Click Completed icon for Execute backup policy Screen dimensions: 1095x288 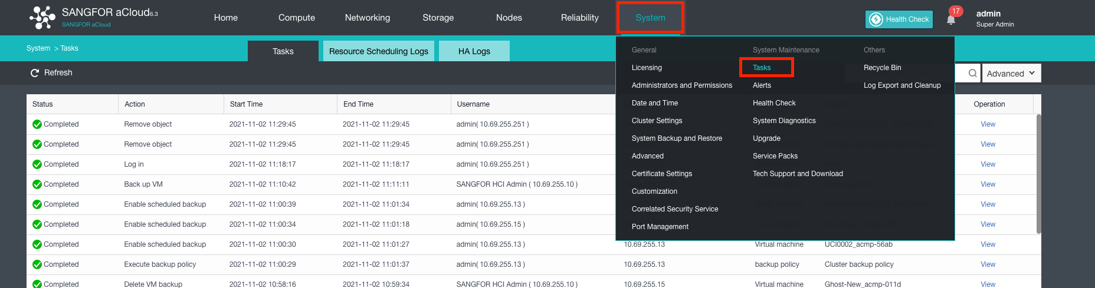coord(37,264)
